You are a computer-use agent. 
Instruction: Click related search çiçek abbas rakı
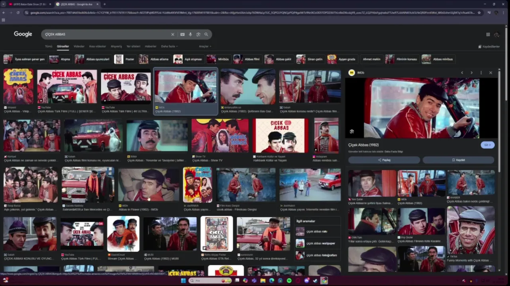(317, 232)
